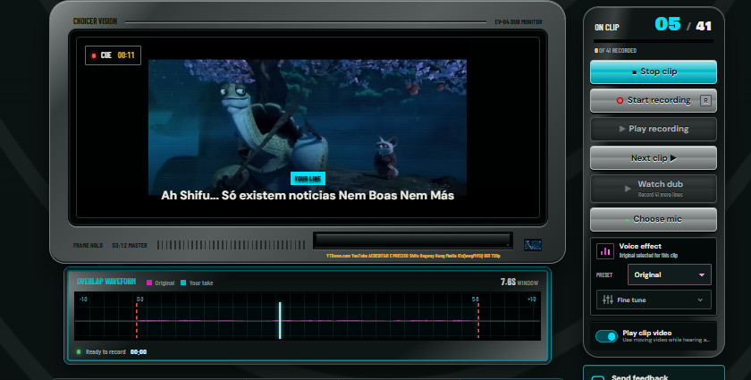Click the video frame with the tortoise
Viewport: 751px width, 380px height.
(x=308, y=127)
